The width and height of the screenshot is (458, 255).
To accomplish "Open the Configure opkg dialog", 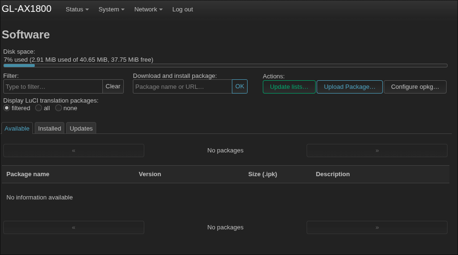I will point(415,87).
